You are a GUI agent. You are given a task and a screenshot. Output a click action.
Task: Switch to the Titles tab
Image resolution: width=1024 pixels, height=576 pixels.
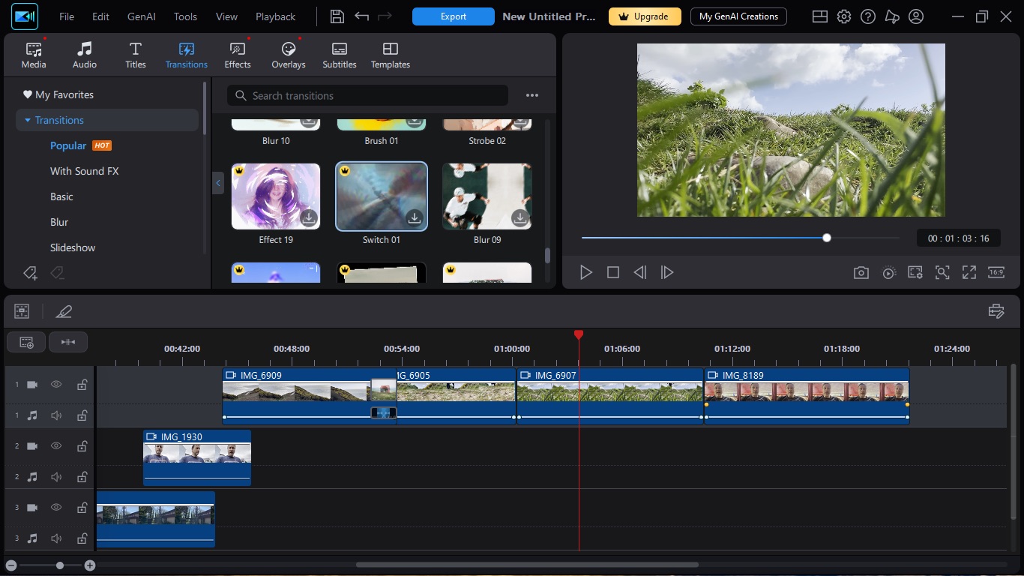click(x=136, y=55)
